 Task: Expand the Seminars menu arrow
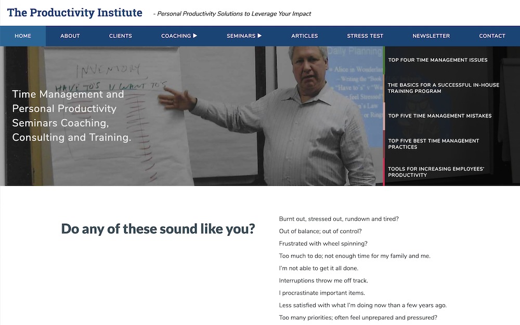(259, 36)
